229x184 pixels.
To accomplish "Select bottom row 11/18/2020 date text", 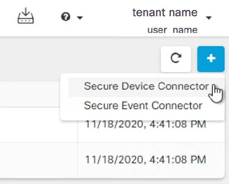I will (x=114, y=159).
